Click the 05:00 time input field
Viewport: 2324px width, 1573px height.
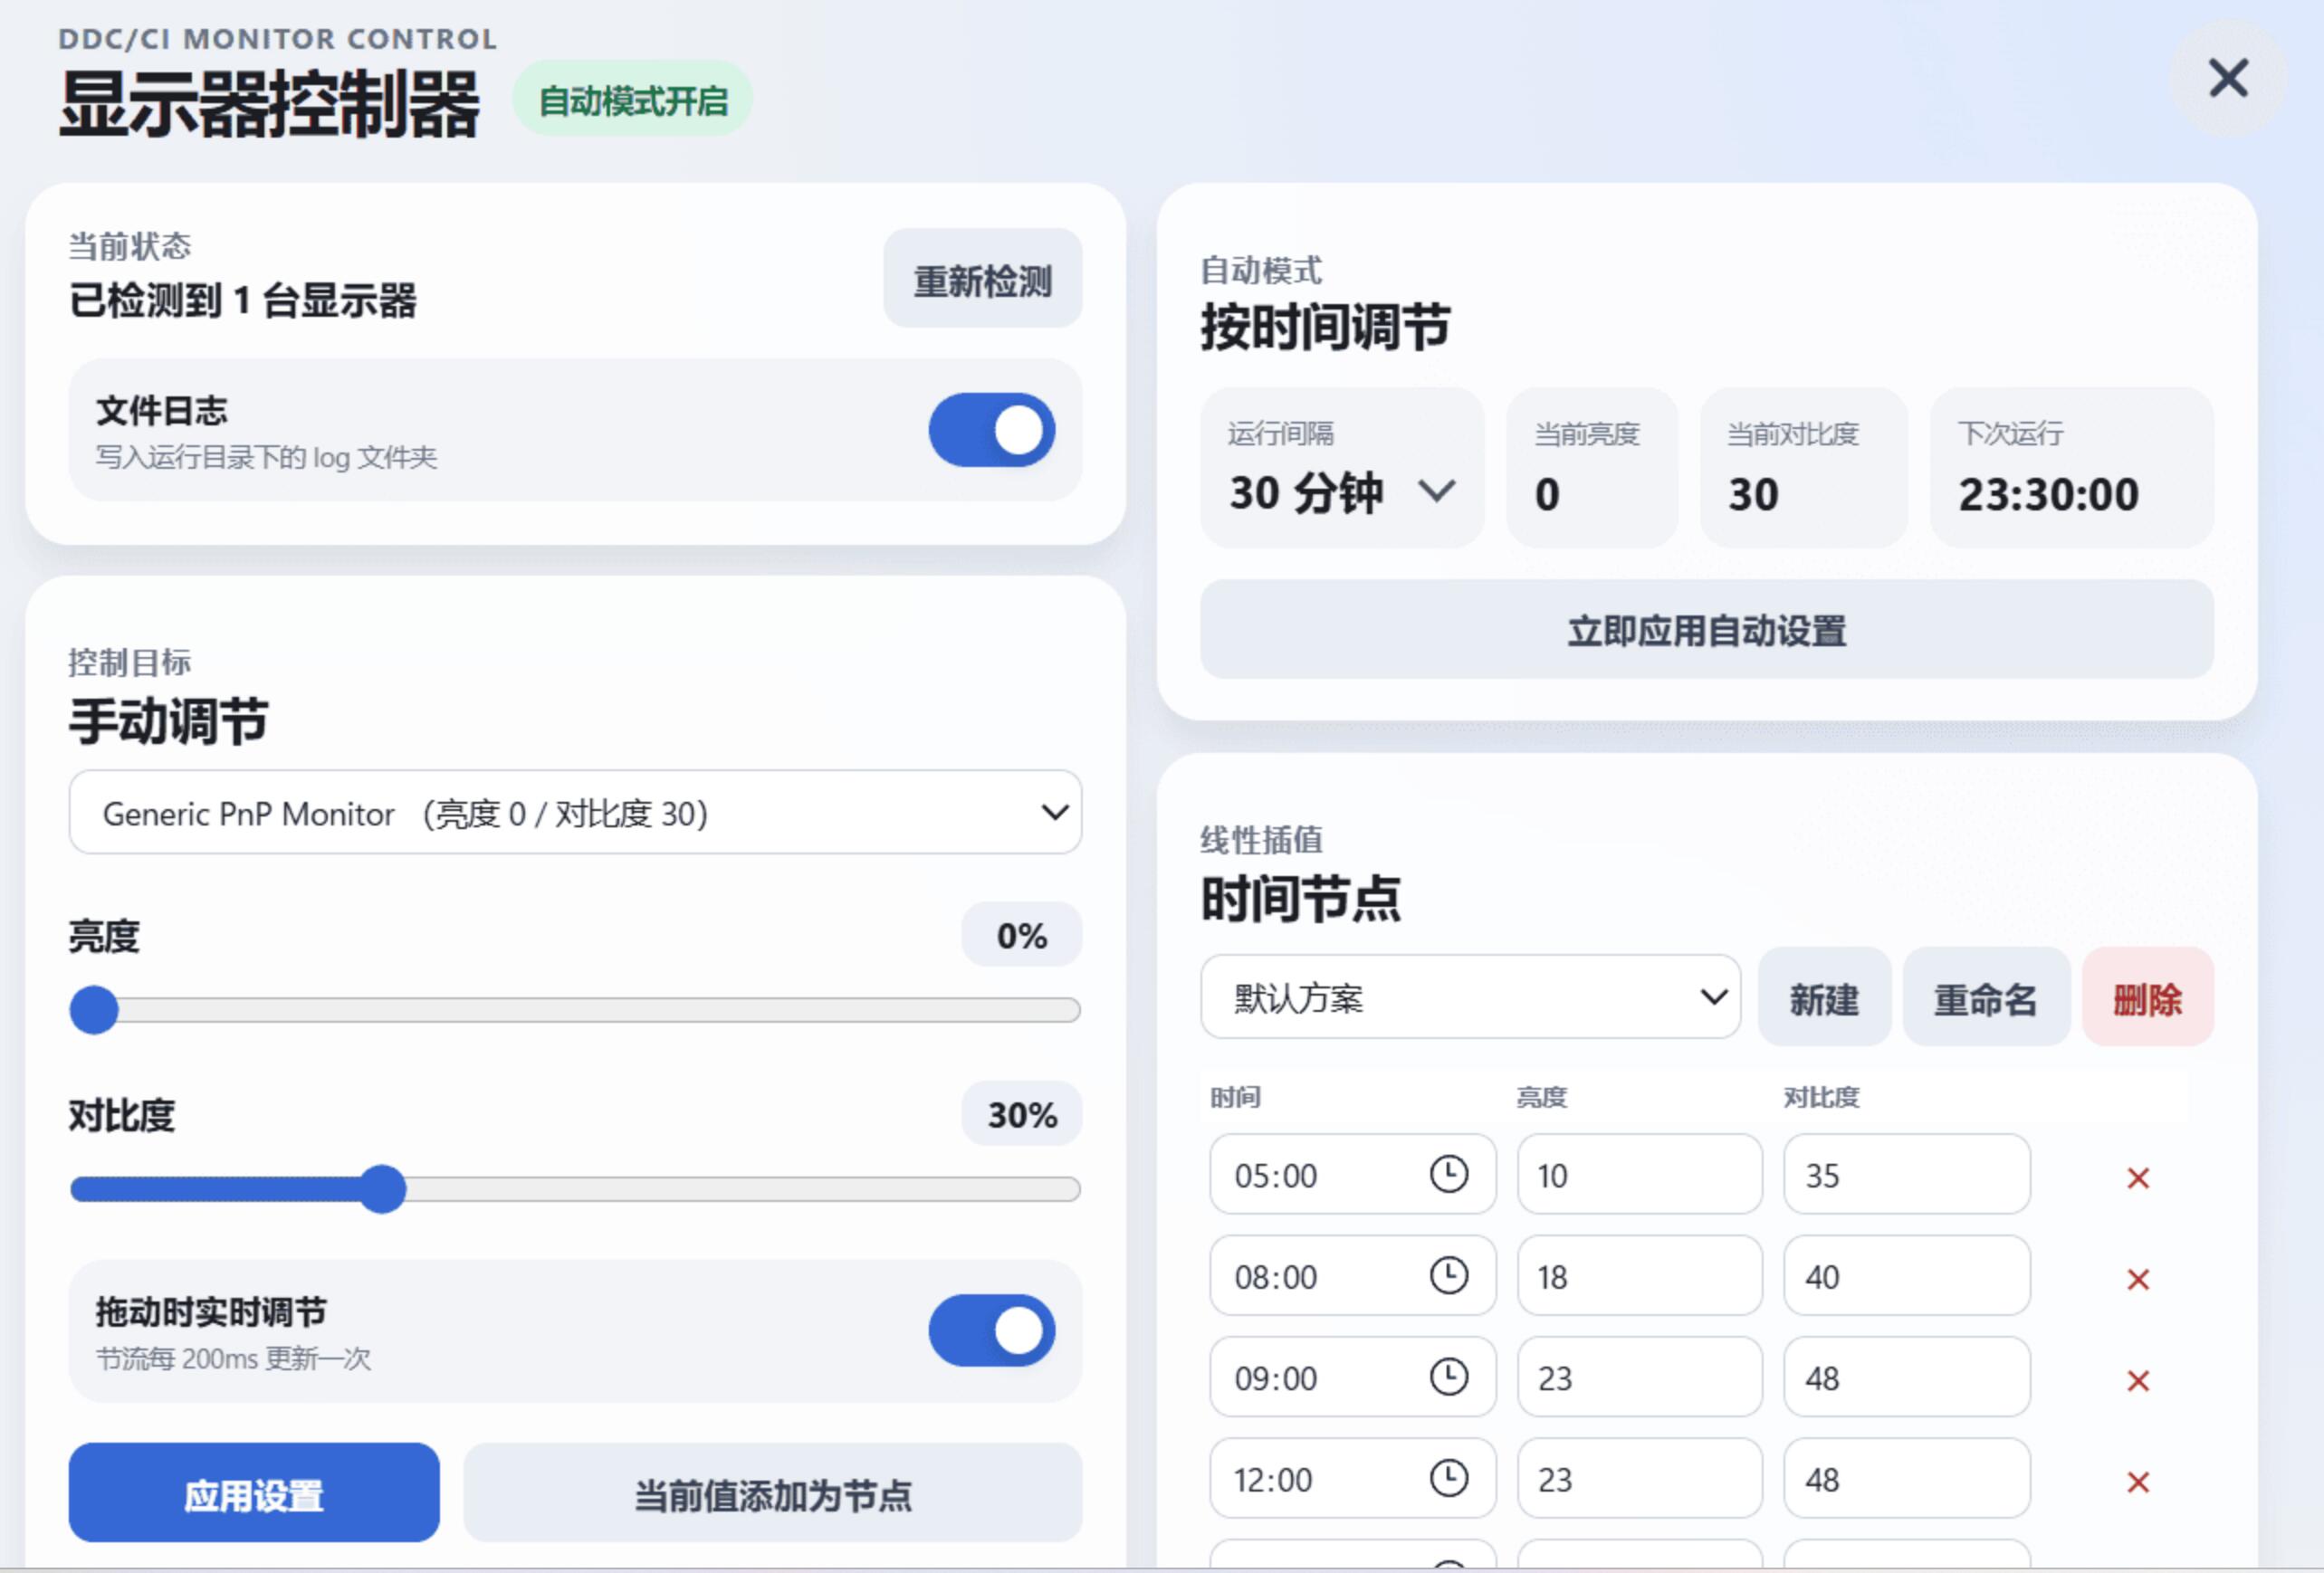tap(1352, 1174)
